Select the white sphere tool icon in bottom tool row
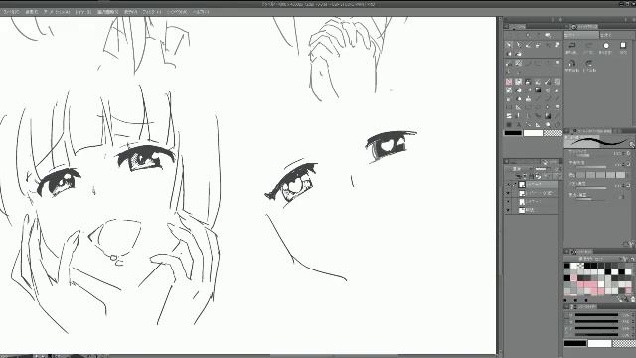The image size is (636, 358). click(548, 125)
